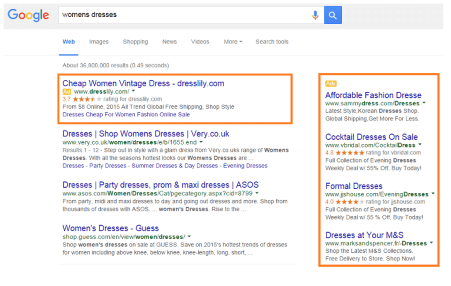Open "Women's Dresses - Guess" result
This screenshot has width=451, height=286.
pyautogui.click(x=111, y=228)
